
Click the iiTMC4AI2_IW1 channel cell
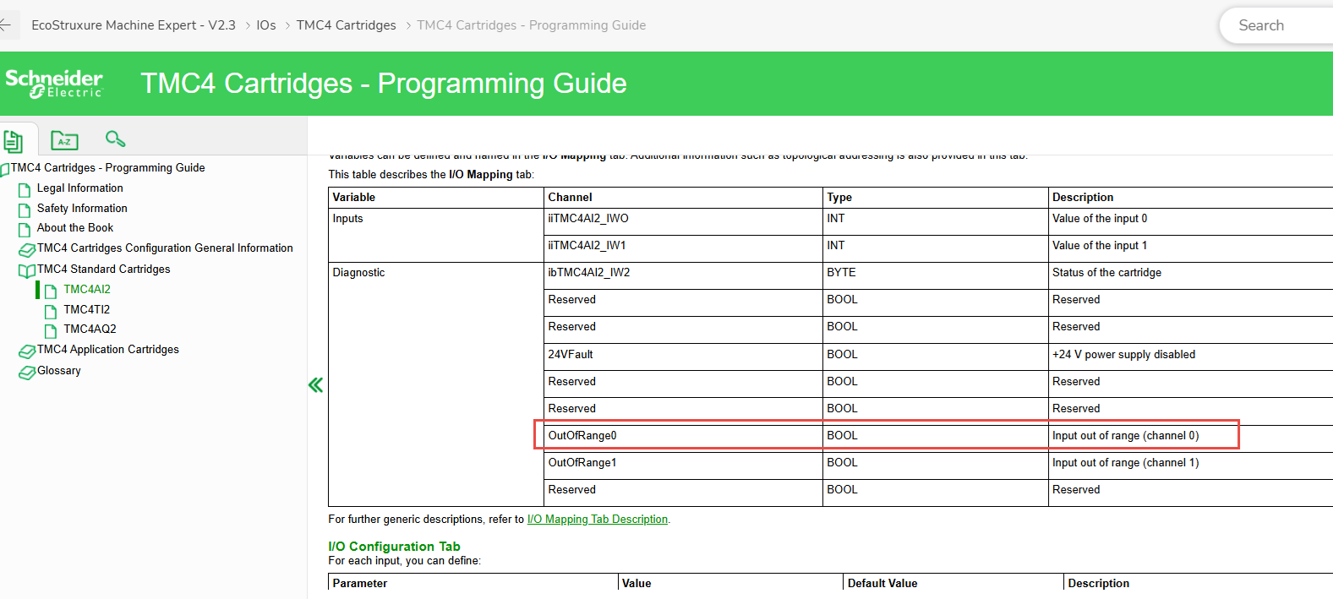(683, 248)
